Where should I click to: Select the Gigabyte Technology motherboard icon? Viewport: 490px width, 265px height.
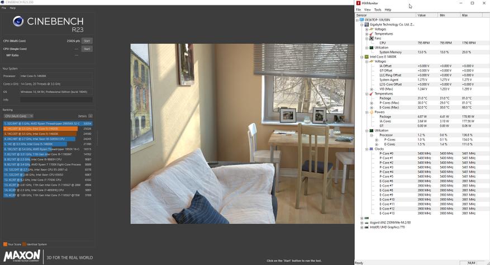click(x=367, y=25)
